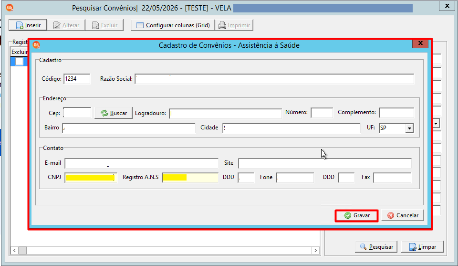Image resolution: width=458 pixels, height=266 pixels.
Task: Click the Alterar edit button
Action: [66, 25]
